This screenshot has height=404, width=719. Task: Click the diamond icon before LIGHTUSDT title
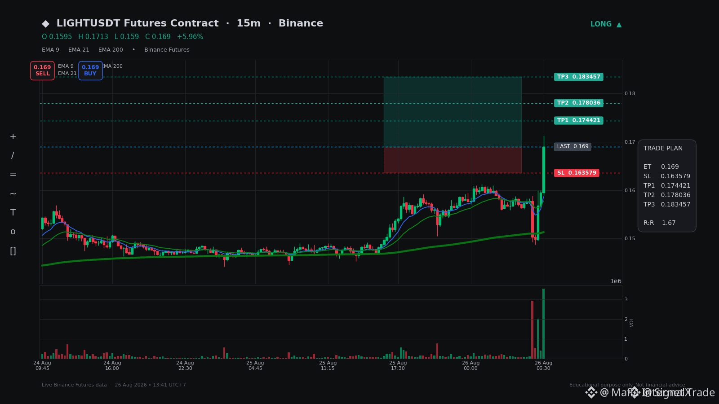pos(45,23)
